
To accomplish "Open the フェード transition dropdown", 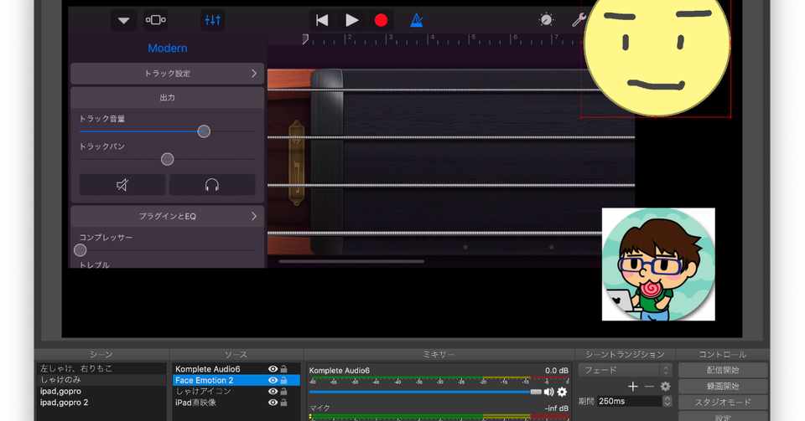I will (x=625, y=370).
